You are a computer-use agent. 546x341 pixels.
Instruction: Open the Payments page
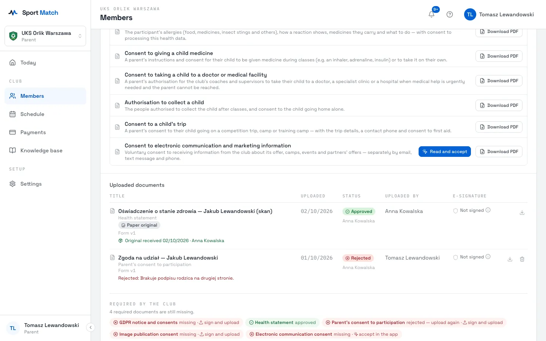(x=45, y=132)
